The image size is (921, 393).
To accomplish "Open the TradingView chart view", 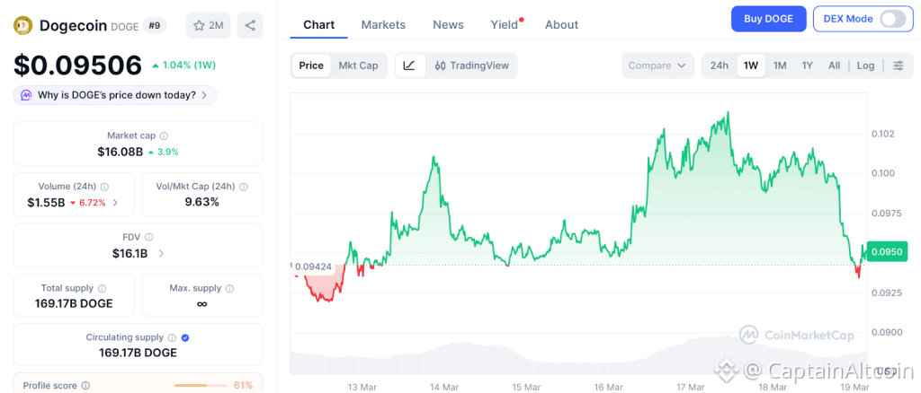I will coord(470,65).
